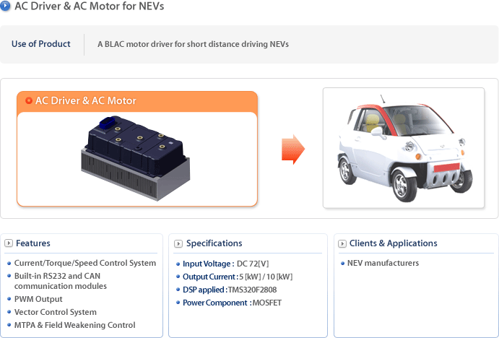The width and height of the screenshot is (499, 338).
Task: Click the Power Component MOSFET line
Action: tap(232, 303)
